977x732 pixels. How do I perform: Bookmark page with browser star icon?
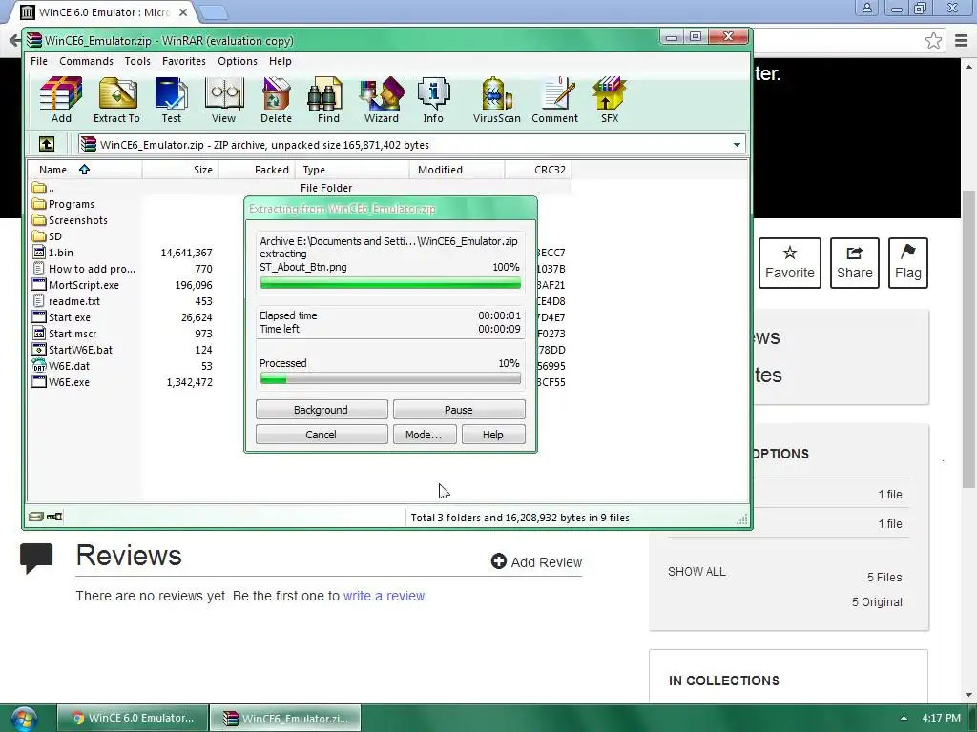point(933,41)
